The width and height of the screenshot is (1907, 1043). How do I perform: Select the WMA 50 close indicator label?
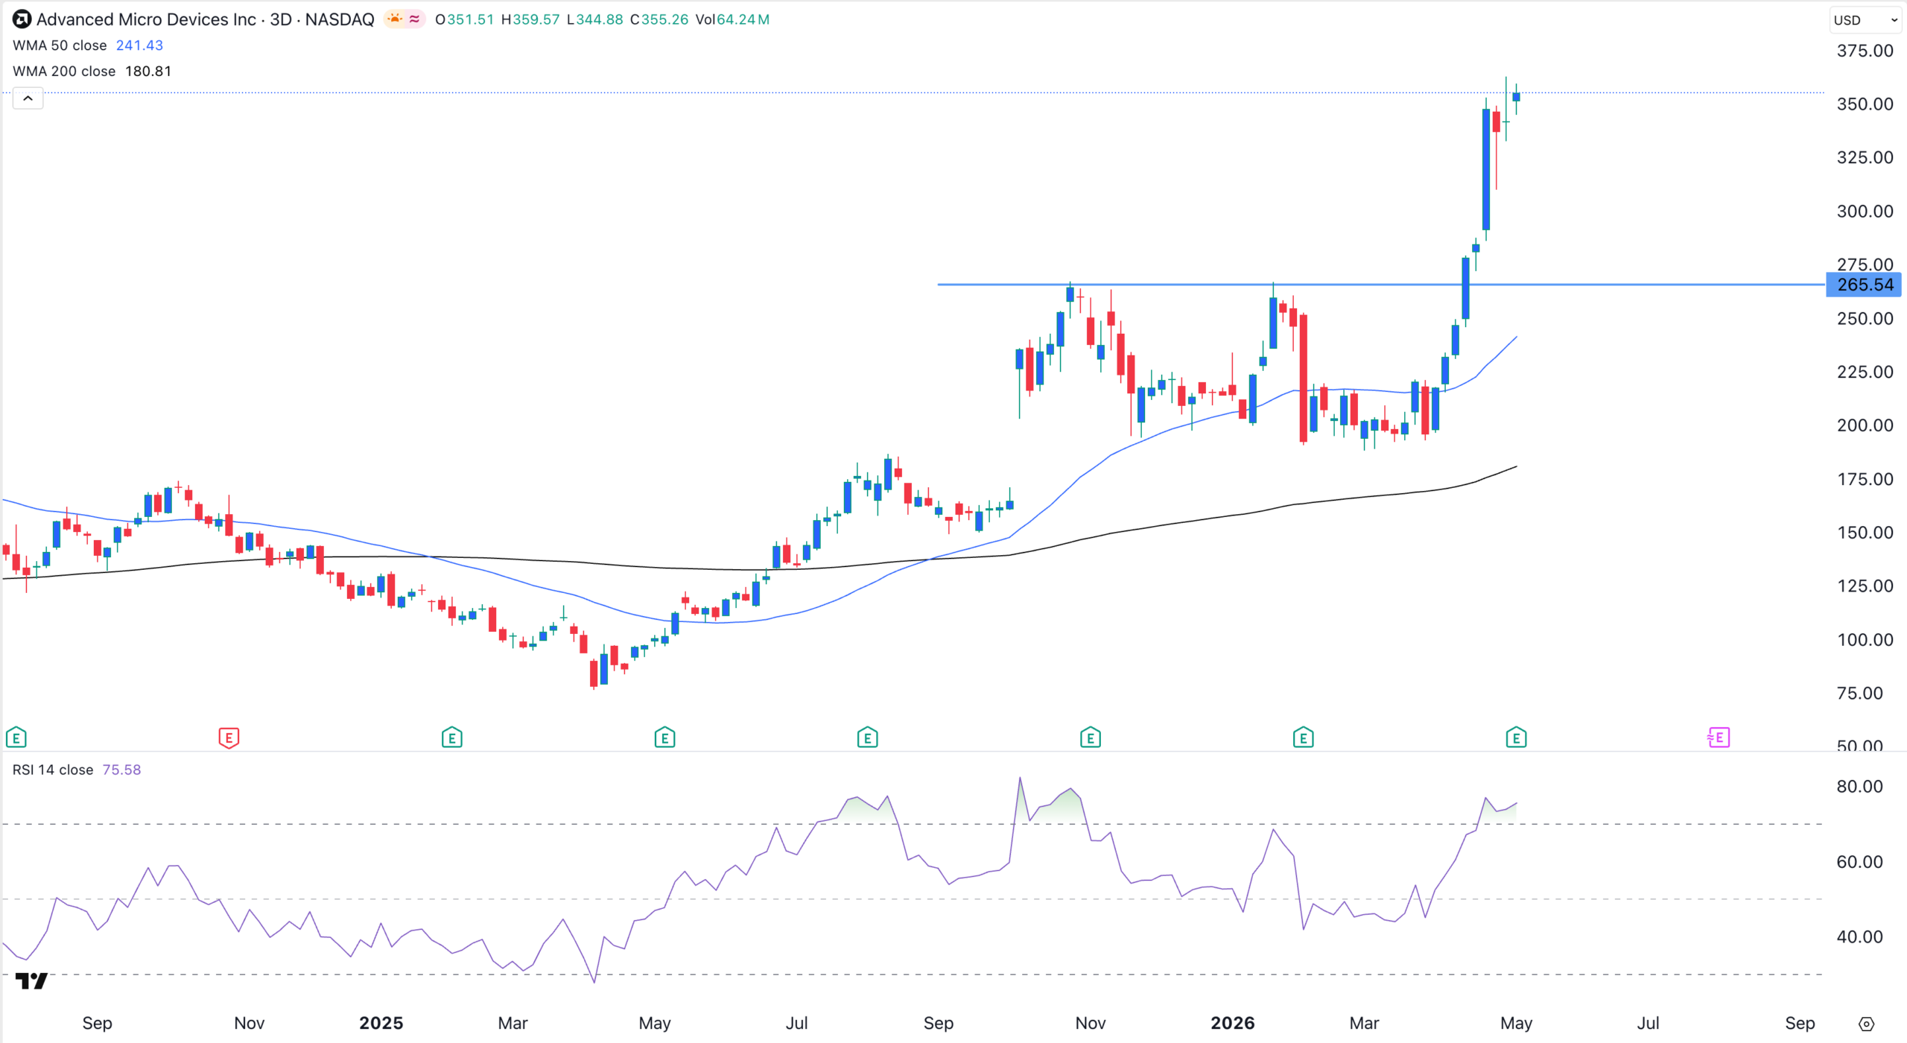click(60, 45)
